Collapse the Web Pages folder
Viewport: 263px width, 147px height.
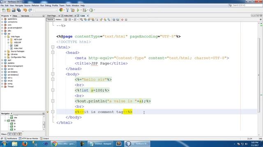click(5, 37)
